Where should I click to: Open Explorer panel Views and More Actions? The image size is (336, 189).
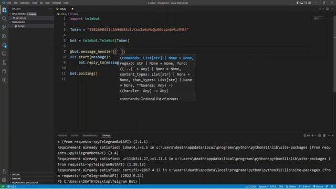coord(50,9)
